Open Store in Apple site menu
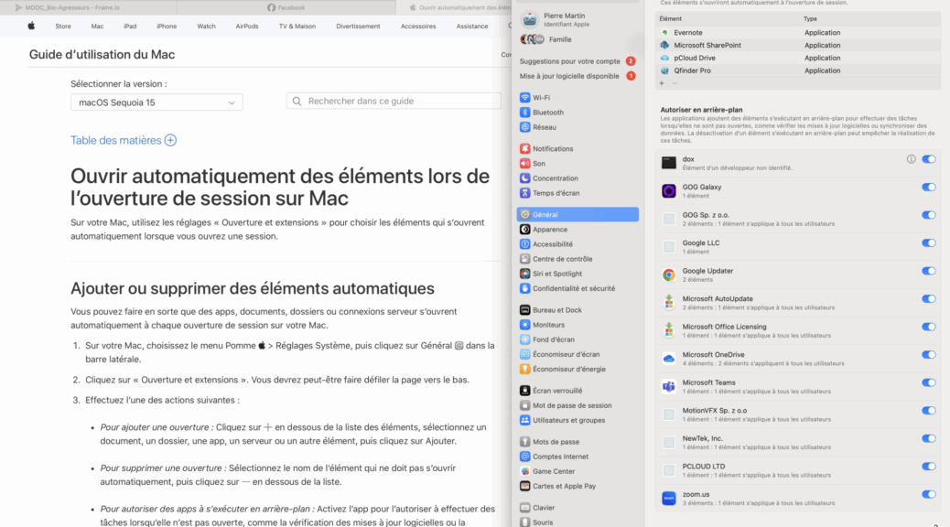This screenshot has height=527, width=950. tap(63, 26)
